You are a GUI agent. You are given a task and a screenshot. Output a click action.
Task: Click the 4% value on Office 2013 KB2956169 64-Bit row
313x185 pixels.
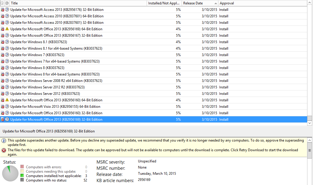pos(178,29)
